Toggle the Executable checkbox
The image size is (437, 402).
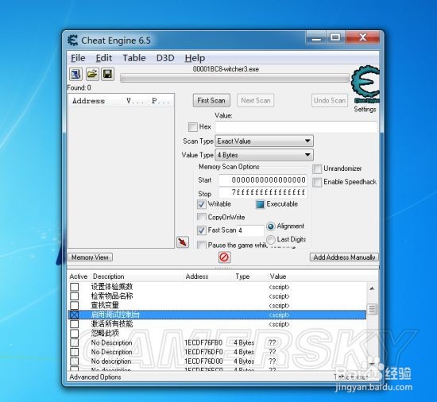(x=260, y=204)
